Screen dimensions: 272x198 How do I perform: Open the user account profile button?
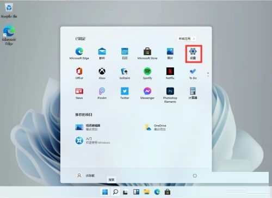[x=86, y=176]
